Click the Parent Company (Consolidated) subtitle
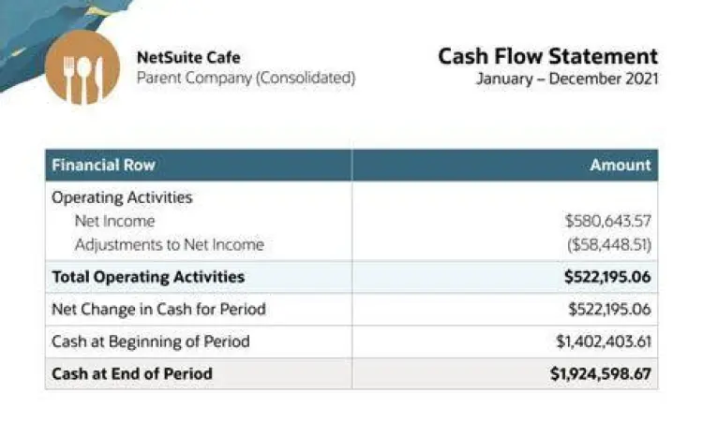The height and width of the screenshot is (421, 703). [x=246, y=79]
